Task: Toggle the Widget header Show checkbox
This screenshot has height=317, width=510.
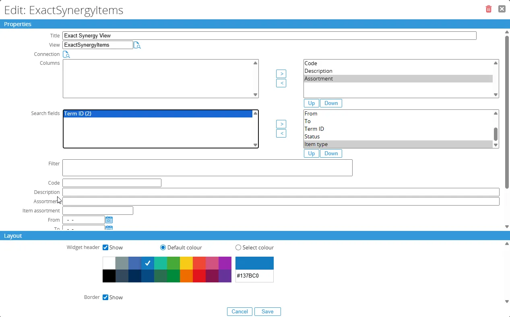Action: click(105, 247)
